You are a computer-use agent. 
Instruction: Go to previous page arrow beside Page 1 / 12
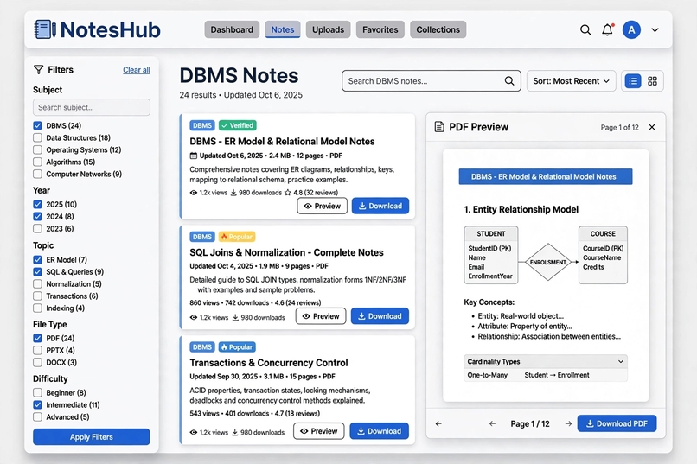pyautogui.click(x=492, y=423)
